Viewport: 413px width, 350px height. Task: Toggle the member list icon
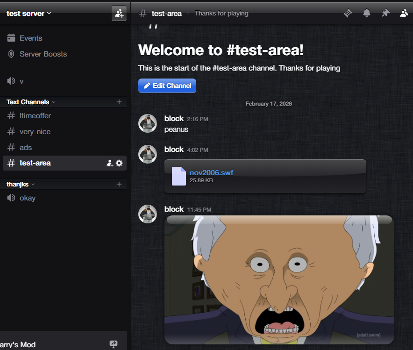(404, 13)
